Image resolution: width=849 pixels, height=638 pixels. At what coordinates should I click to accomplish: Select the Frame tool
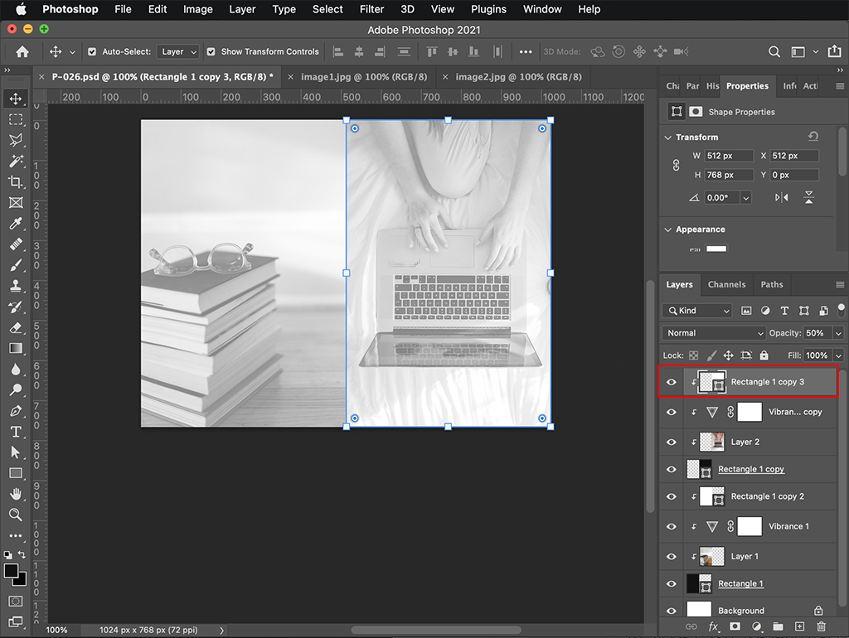click(x=16, y=202)
